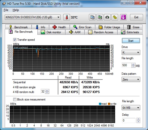The image size is (148, 130).
Task: Click the copy screenshot to clipboard icon
Action: click(x=100, y=17)
